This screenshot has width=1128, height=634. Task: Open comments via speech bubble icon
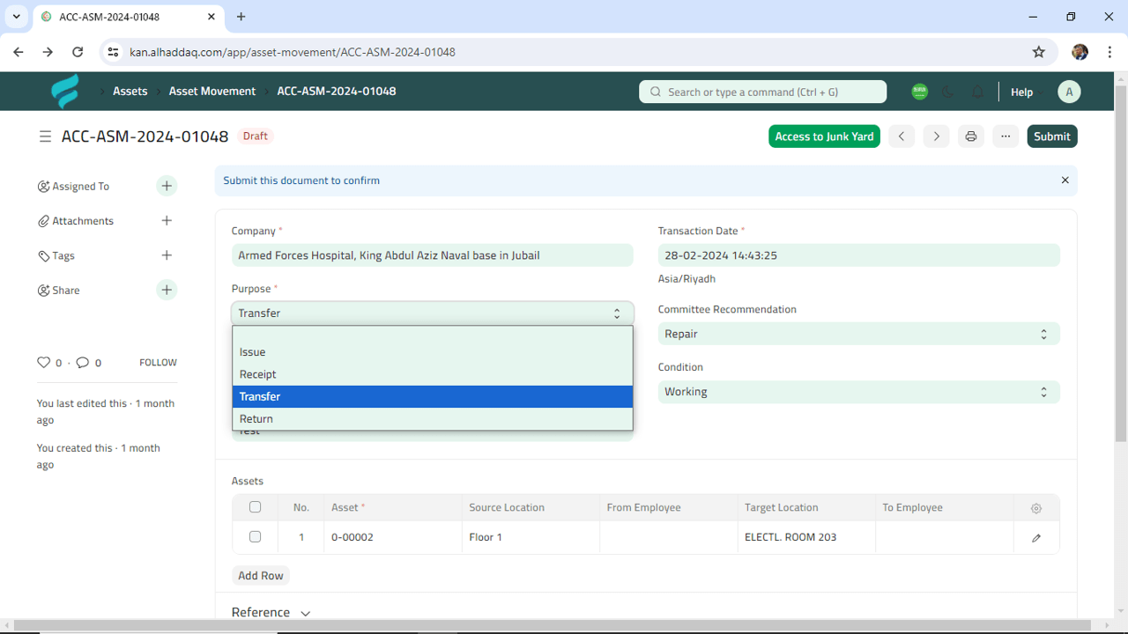pyautogui.click(x=82, y=362)
